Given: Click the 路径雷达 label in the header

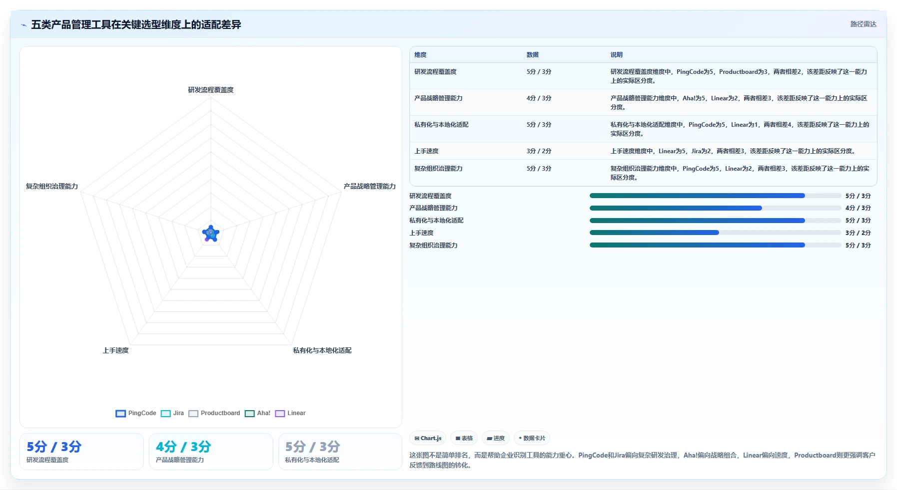Looking at the screenshot, I should (x=864, y=24).
